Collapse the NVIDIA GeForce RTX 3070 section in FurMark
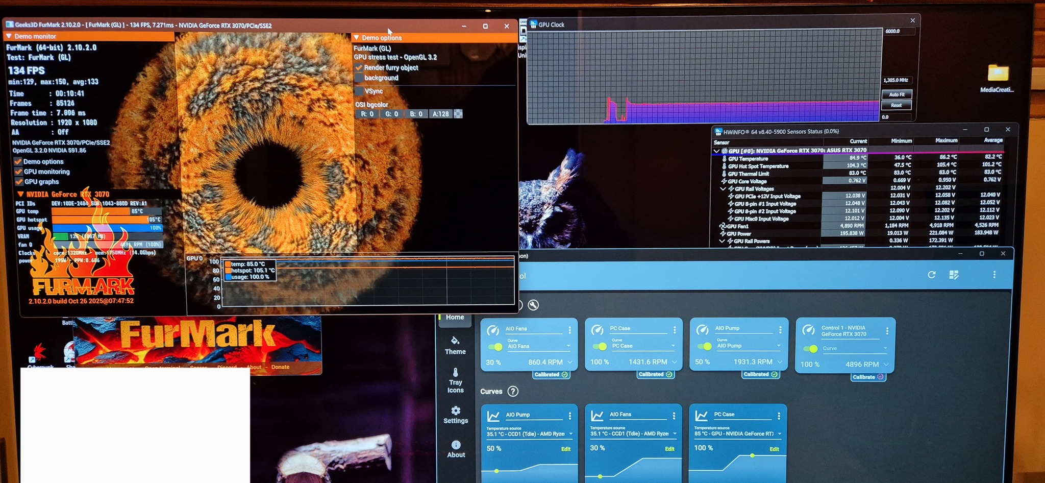This screenshot has width=1045, height=483. pos(20,194)
